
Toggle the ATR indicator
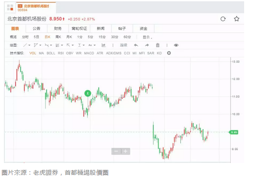(100, 53)
